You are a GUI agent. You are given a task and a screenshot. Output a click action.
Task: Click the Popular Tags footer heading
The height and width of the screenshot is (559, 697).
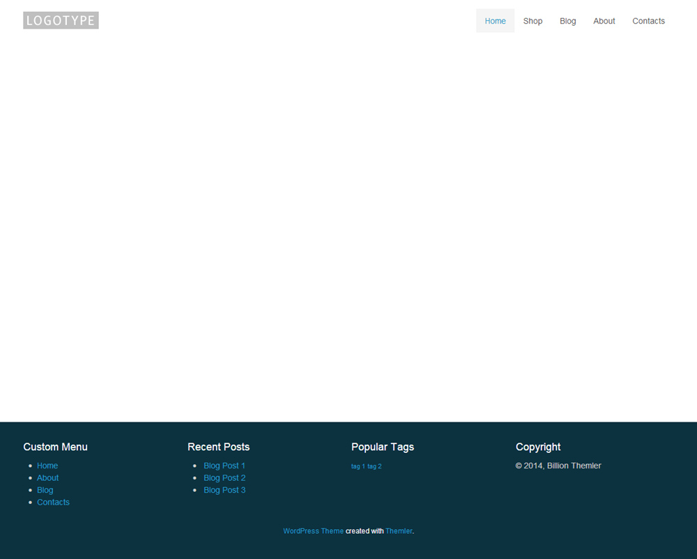[x=382, y=447]
